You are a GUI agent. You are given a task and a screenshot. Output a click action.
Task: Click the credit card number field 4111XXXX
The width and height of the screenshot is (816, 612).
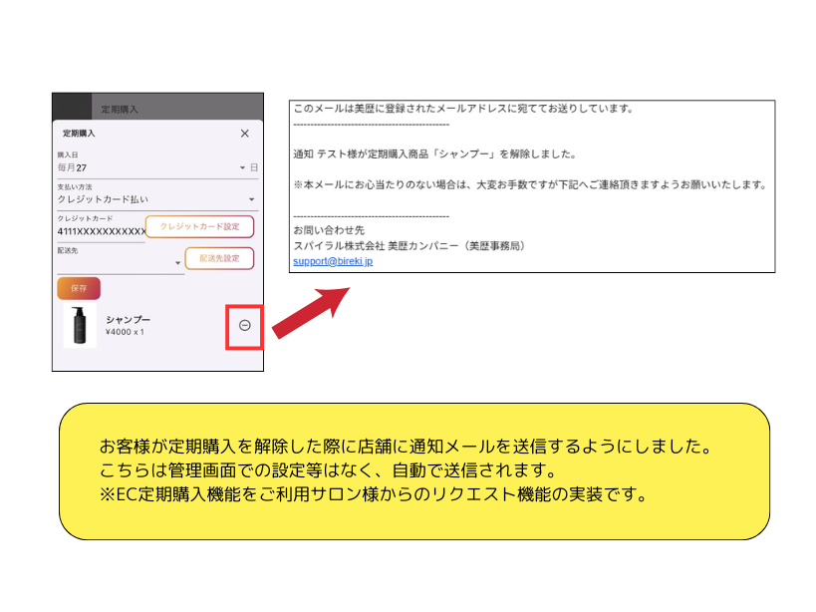click(x=102, y=231)
